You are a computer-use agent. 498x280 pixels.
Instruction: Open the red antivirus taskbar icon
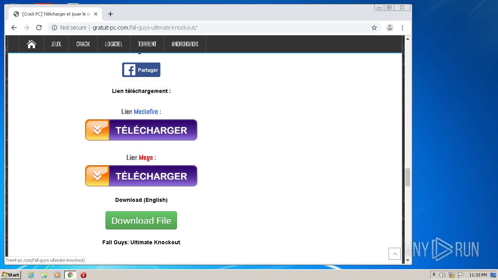(83, 275)
